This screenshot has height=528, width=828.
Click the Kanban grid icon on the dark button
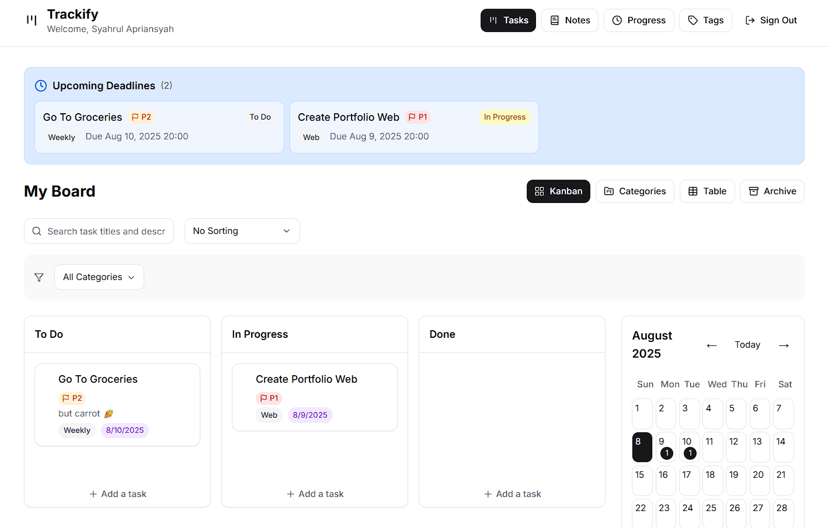[540, 191]
